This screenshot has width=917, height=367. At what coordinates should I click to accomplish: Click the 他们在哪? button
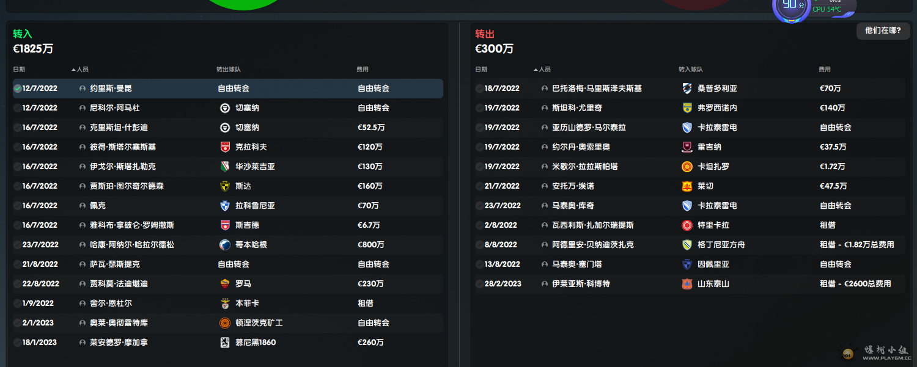883,31
